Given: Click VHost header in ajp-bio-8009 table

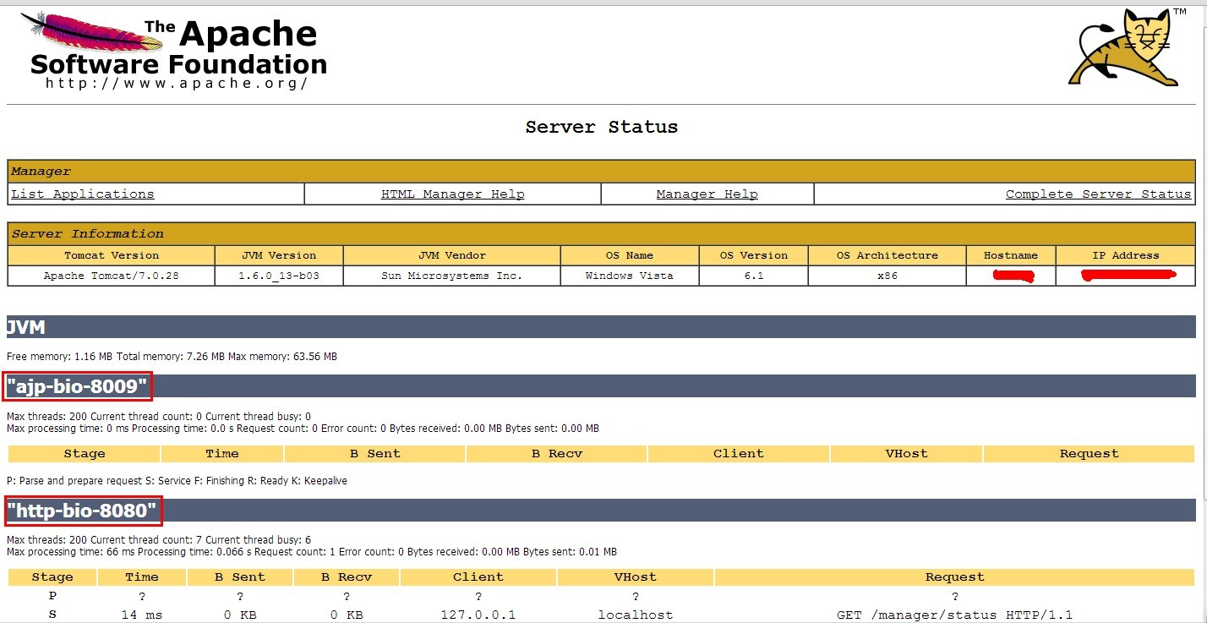Looking at the screenshot, I should tap(907, 453).
